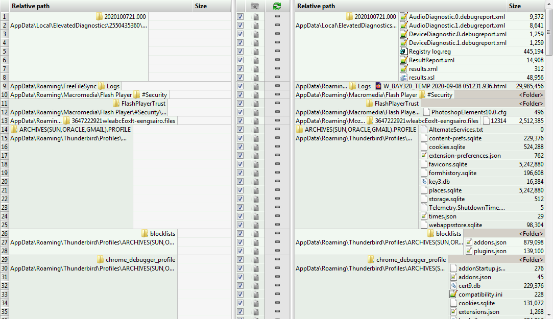Viewport: 553px width, 319px height.
Task: Click the category column header icon
Action: tap(255, 6)
